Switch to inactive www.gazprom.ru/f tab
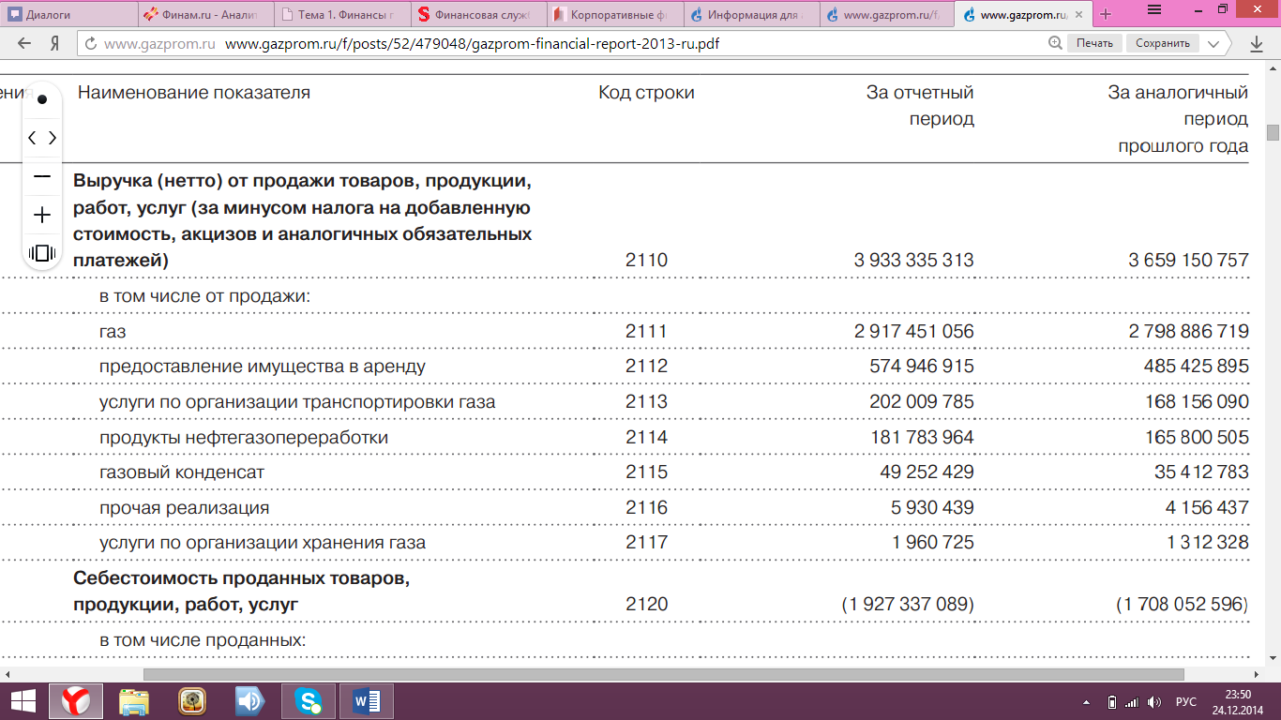The height and width of the screenshot is (720, 1281). coord(886,14)
